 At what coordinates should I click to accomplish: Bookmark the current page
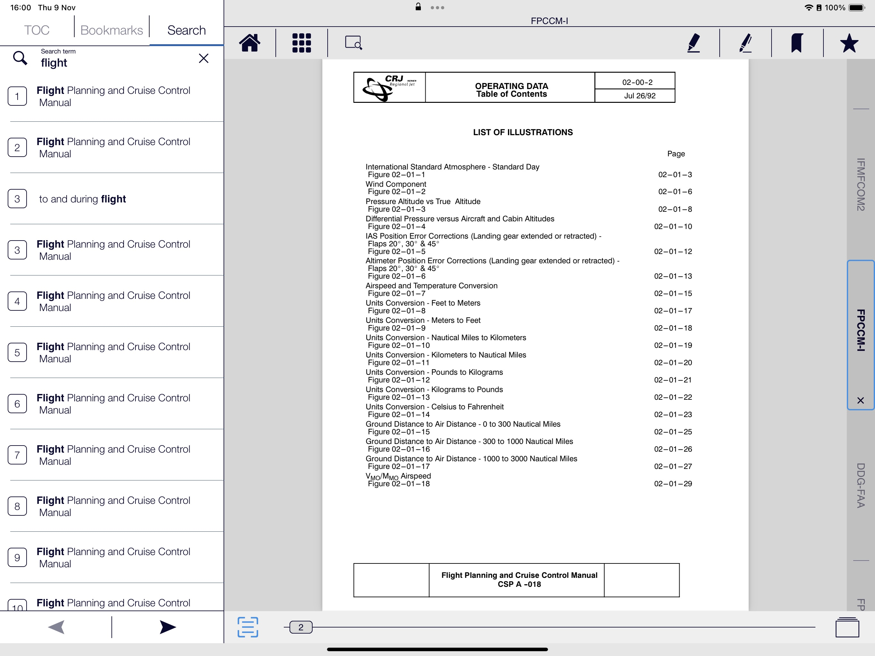click(797, 43)
